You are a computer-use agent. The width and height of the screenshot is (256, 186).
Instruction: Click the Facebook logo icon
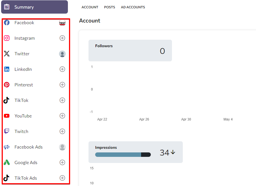pyautogui.click(x=7, y=22)
